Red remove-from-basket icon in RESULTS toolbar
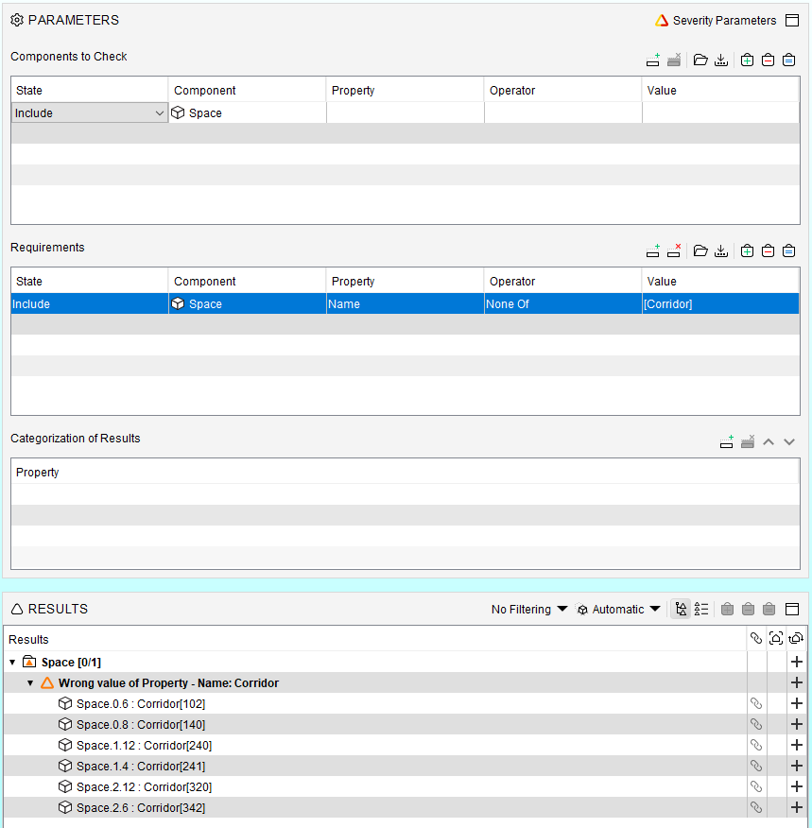The height and width of the screenshot is (828, 812). [748, 609]
